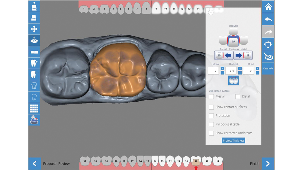Click the striped bar icon in left sidebar
302x170 pixels.
pyautogui.click(x=34, y=52)
